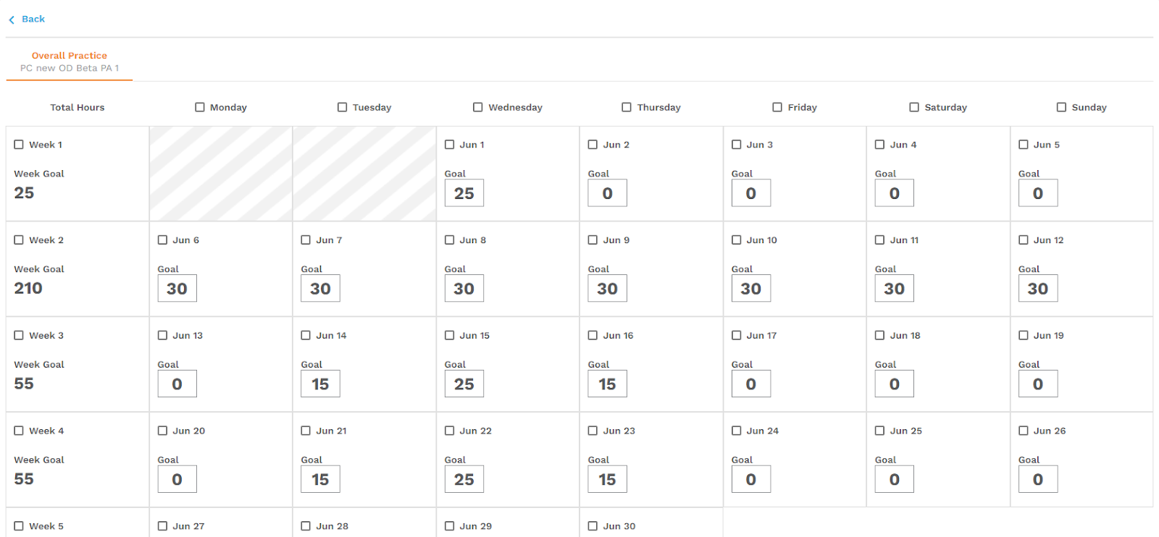1159x537 pixels.
Task: Click the Back chevron arrow icon
Action: tap(12, 20)
